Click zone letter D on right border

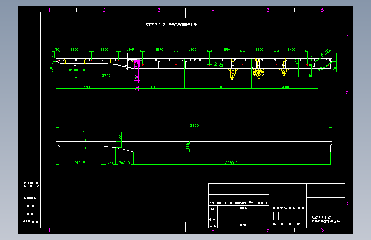347,204
